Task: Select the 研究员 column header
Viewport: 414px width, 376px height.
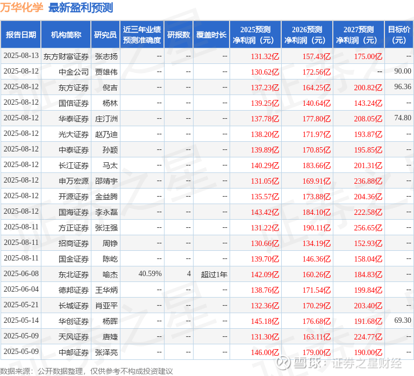Action: [x=105, y=34]
